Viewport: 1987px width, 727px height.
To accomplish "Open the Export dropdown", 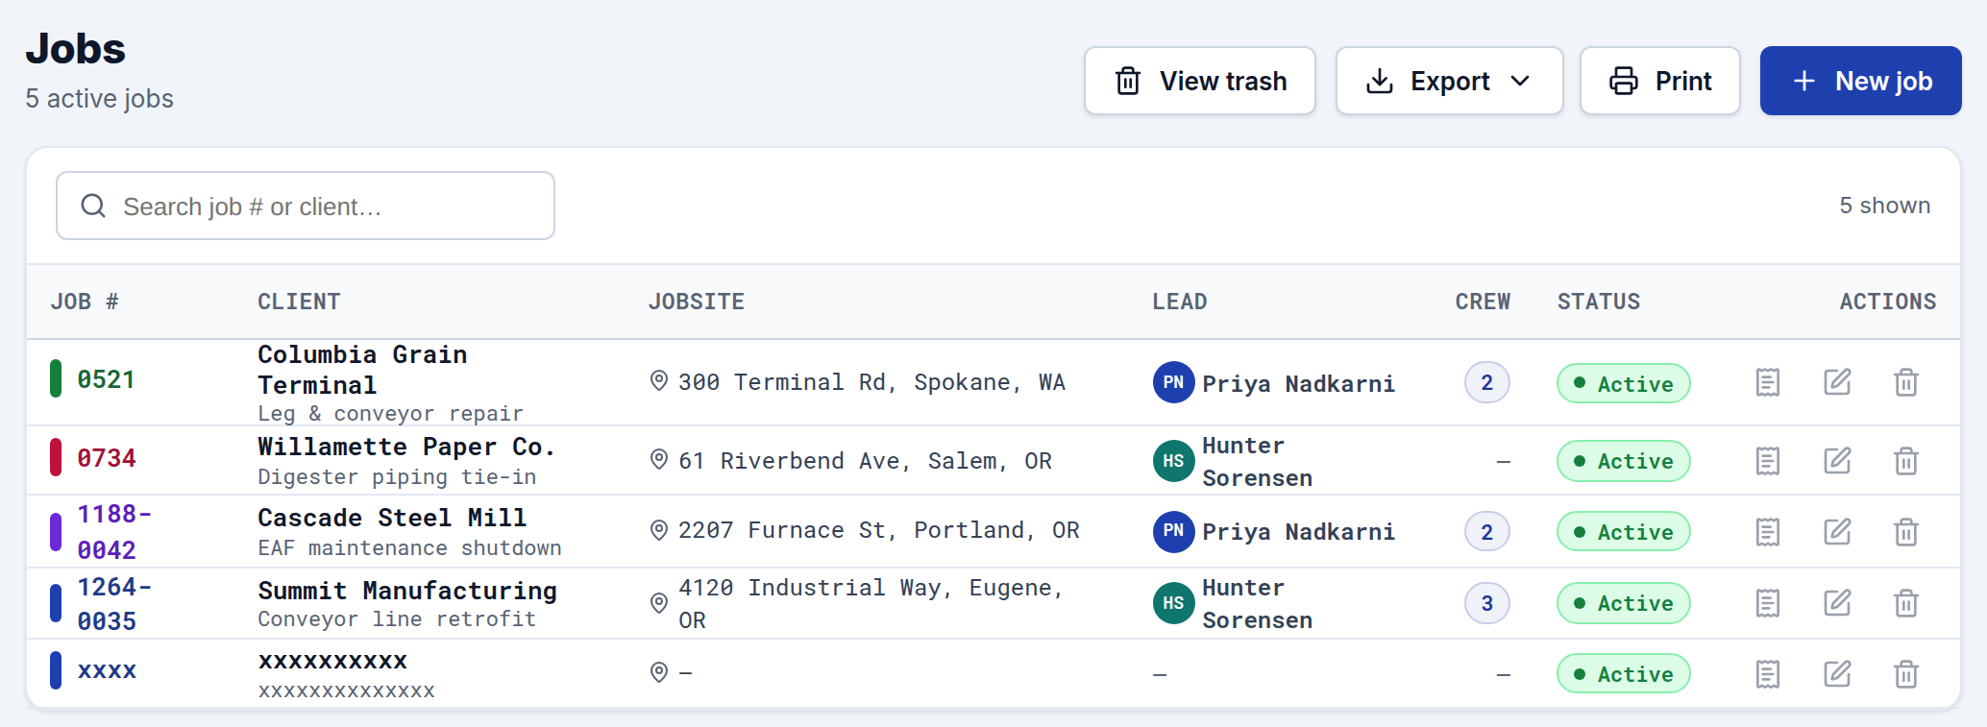I will click(x=1449, y=81).
